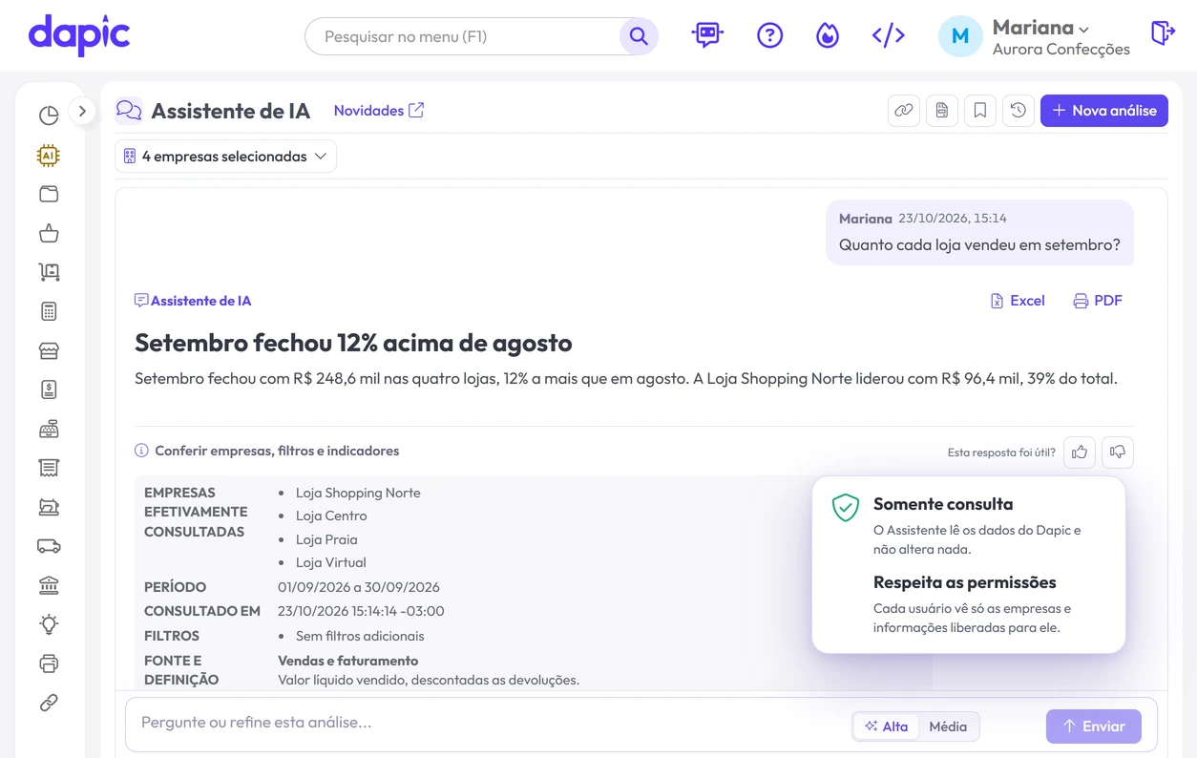Click the Aurora Confecções company name

pyautogui.click(x=1061, y=49)
